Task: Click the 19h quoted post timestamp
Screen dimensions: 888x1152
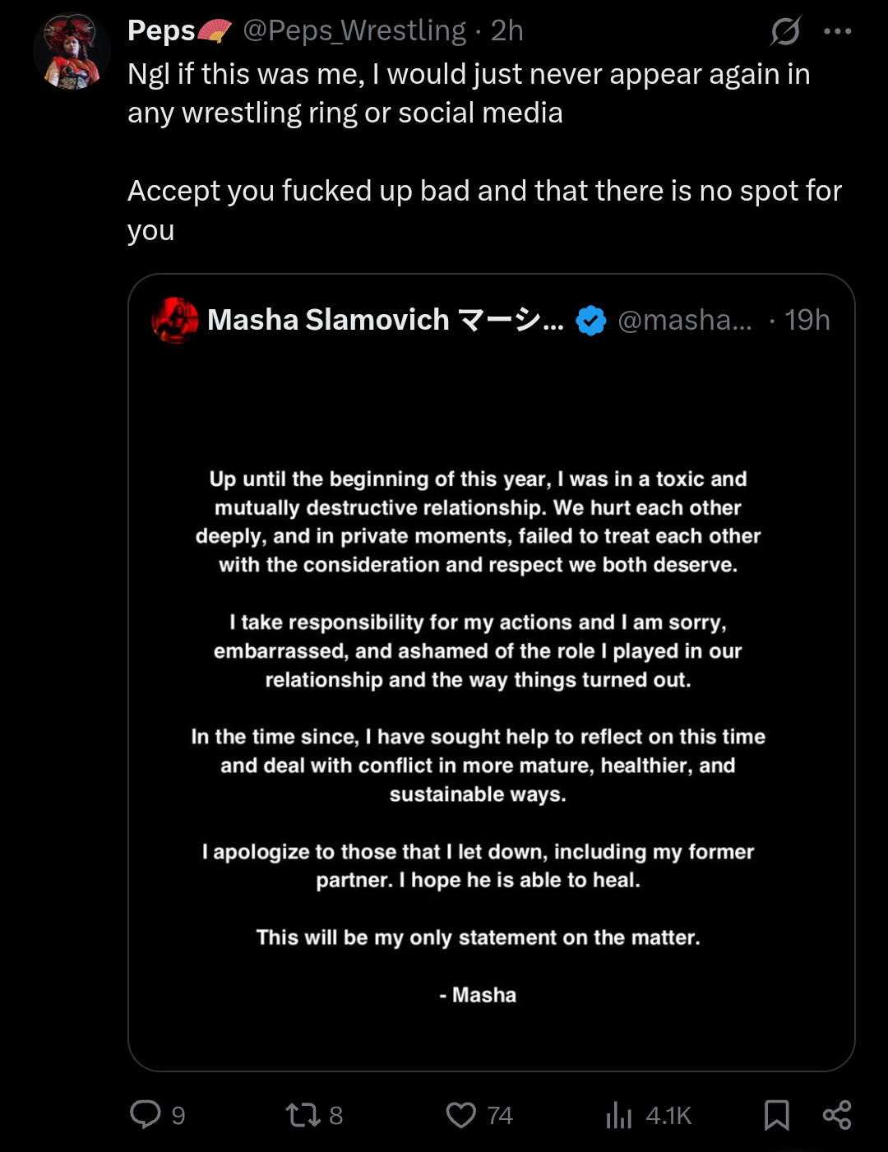Action: click(x=807, y=320)
